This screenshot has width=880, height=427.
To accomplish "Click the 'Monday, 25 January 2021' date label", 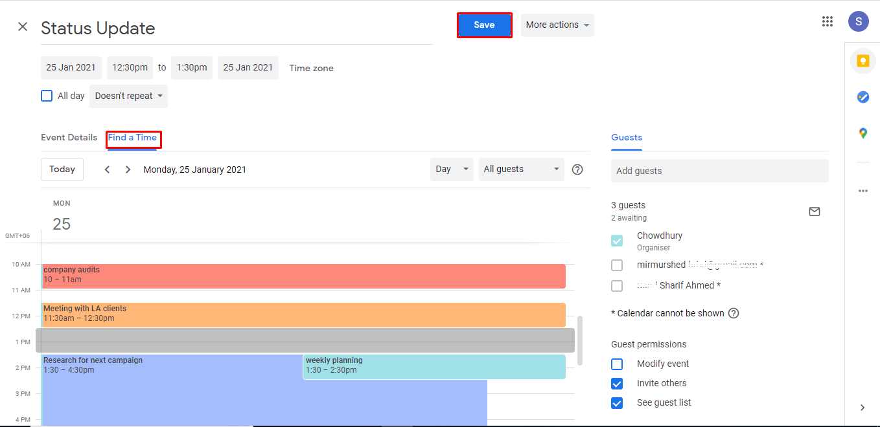I will 195,170.
